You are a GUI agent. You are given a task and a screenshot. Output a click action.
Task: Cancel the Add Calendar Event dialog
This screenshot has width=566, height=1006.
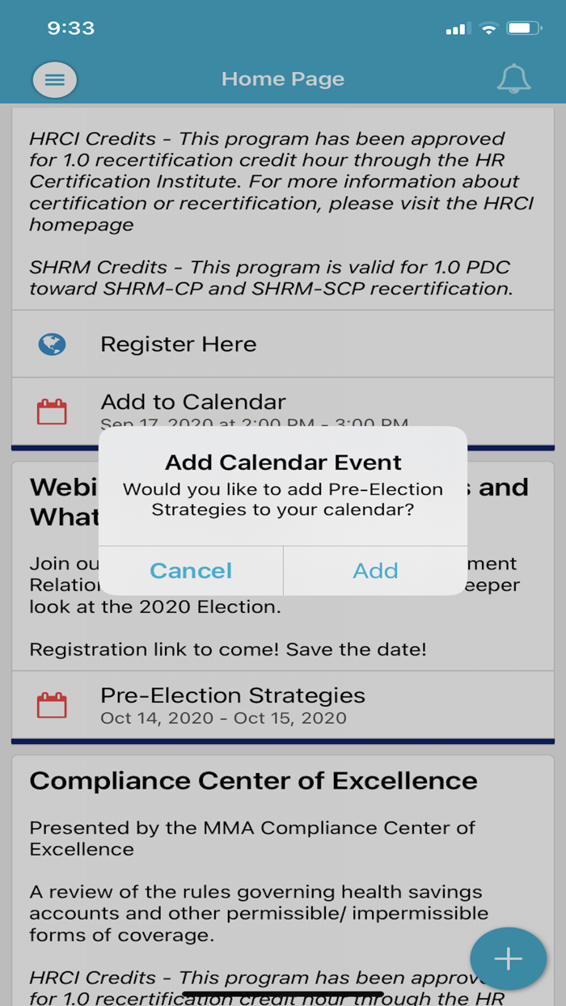click(x=191, y=571)
